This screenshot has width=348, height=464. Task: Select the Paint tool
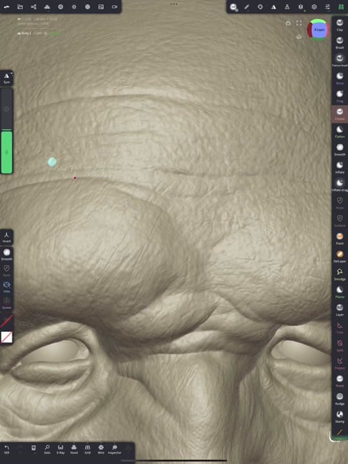[340, 238]
